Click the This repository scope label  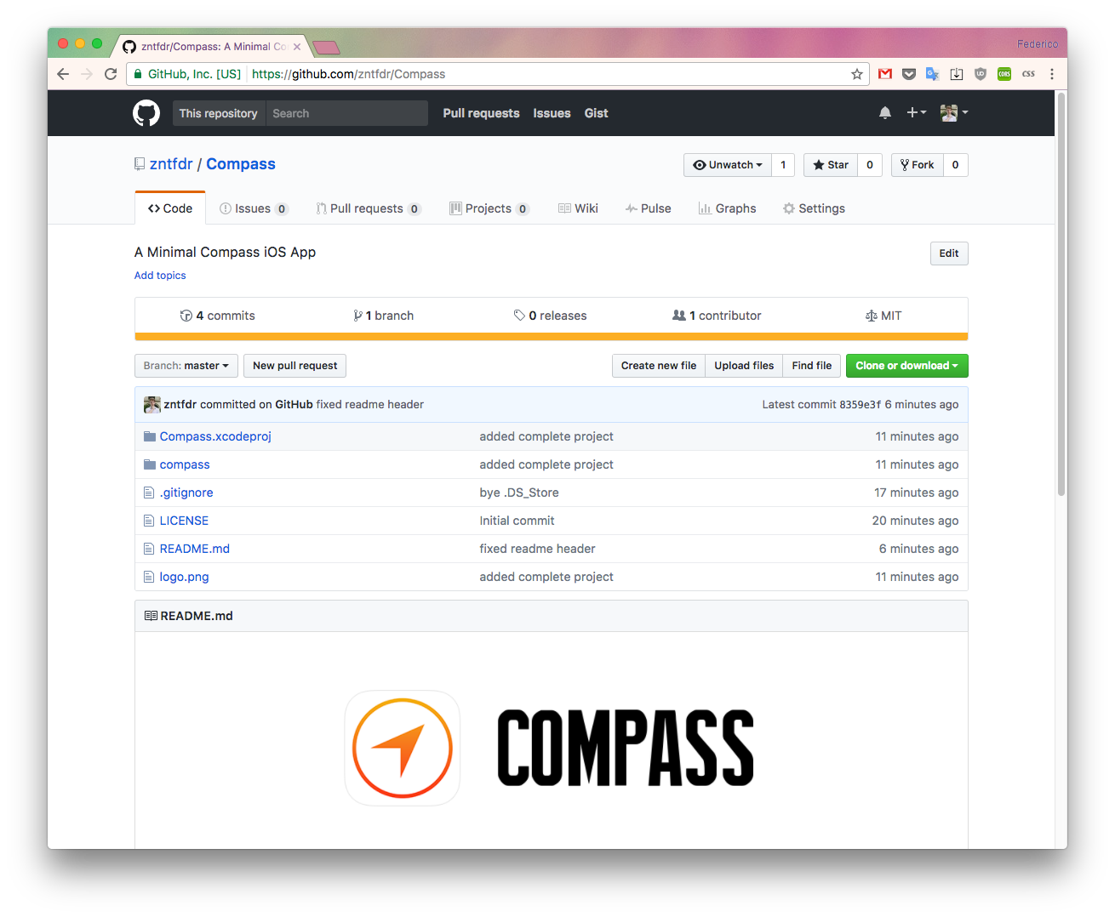click(219, 113)
